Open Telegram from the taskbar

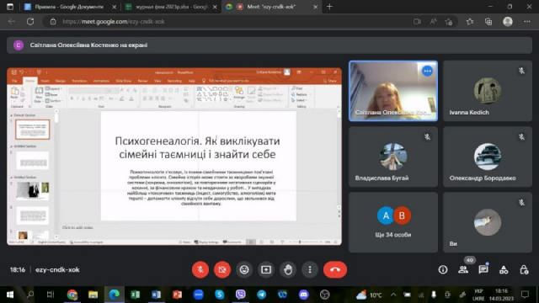click(261, 295)
